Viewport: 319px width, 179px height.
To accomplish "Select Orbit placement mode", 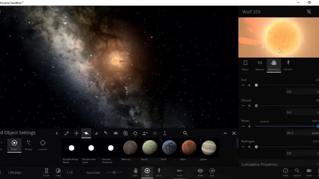I will click(14, 145).
